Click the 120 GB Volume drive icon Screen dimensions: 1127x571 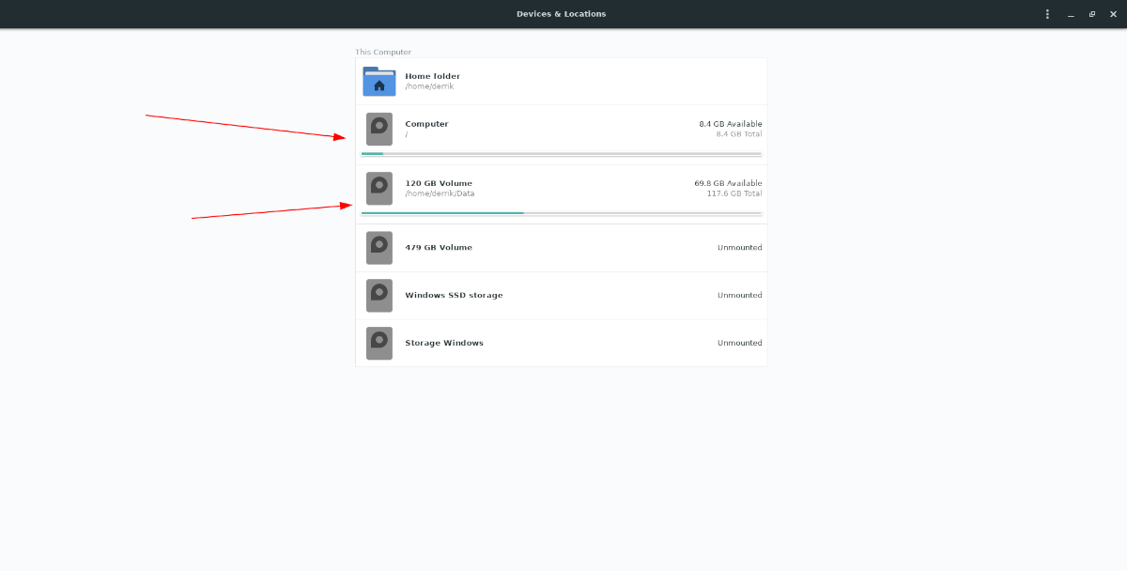[378, 188]
